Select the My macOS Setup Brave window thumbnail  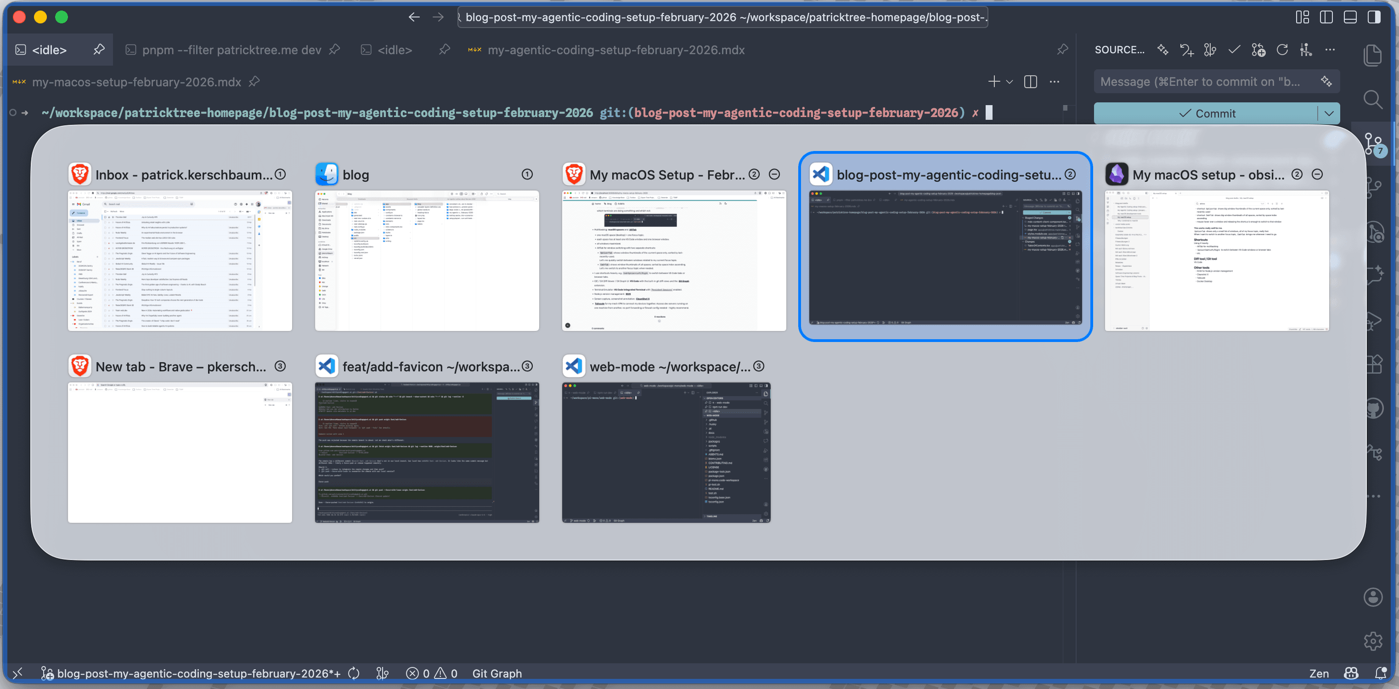tap(674, 261)
